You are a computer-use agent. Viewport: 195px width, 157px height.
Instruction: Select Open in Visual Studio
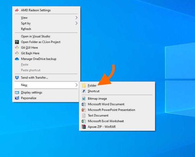(46, 36)
